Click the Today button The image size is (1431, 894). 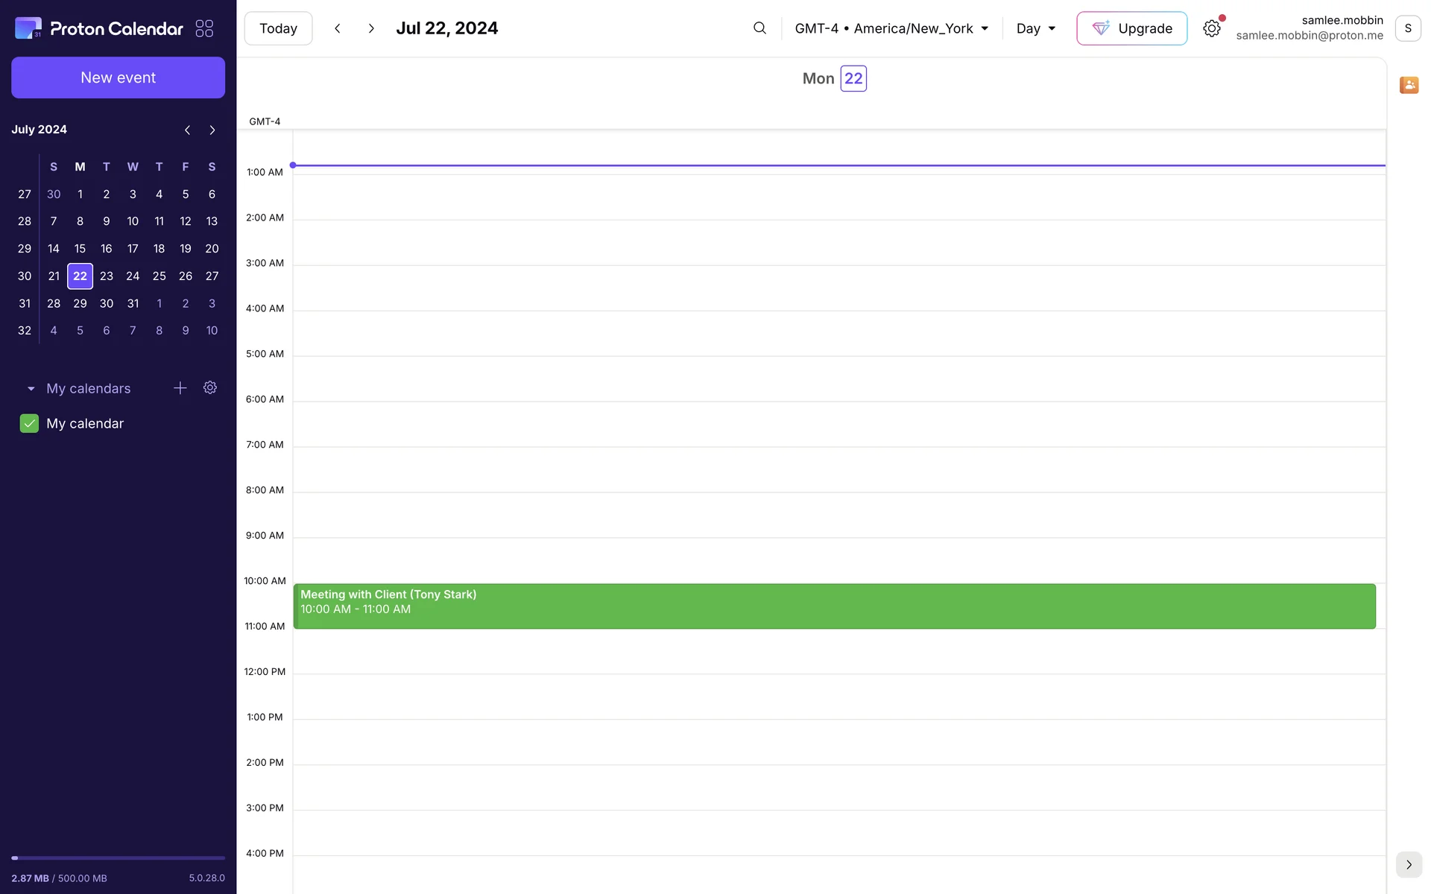tap(278, 28)
